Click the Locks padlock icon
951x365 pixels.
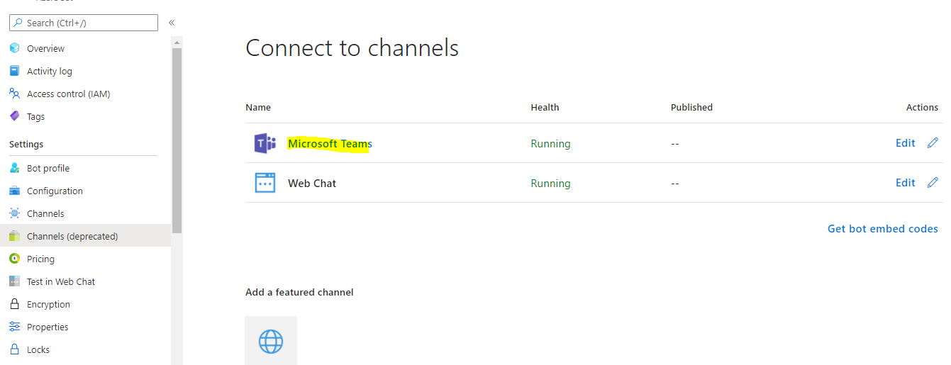coord(14,349)
